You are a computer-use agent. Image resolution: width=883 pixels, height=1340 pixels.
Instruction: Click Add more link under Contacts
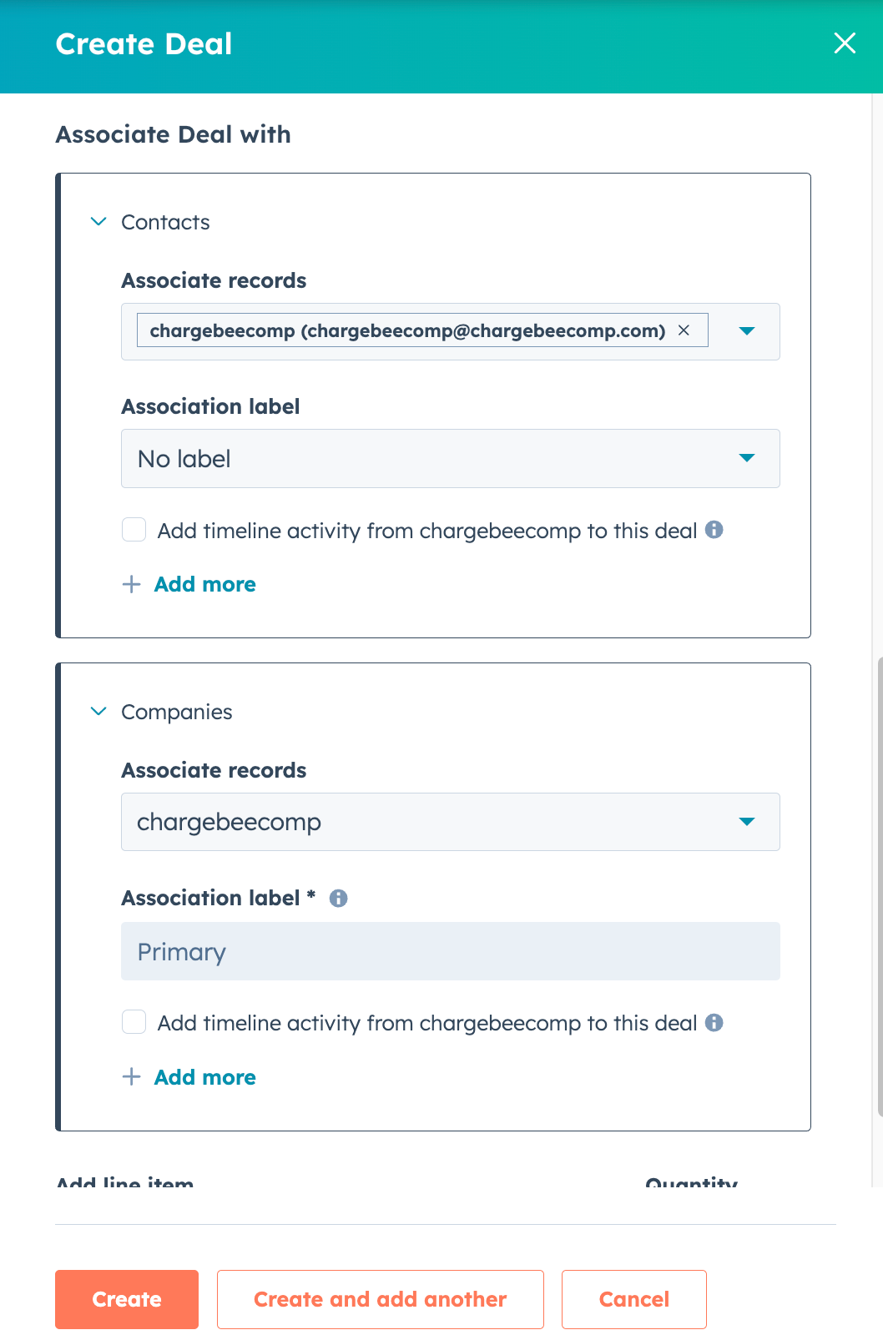pos(205,585)
